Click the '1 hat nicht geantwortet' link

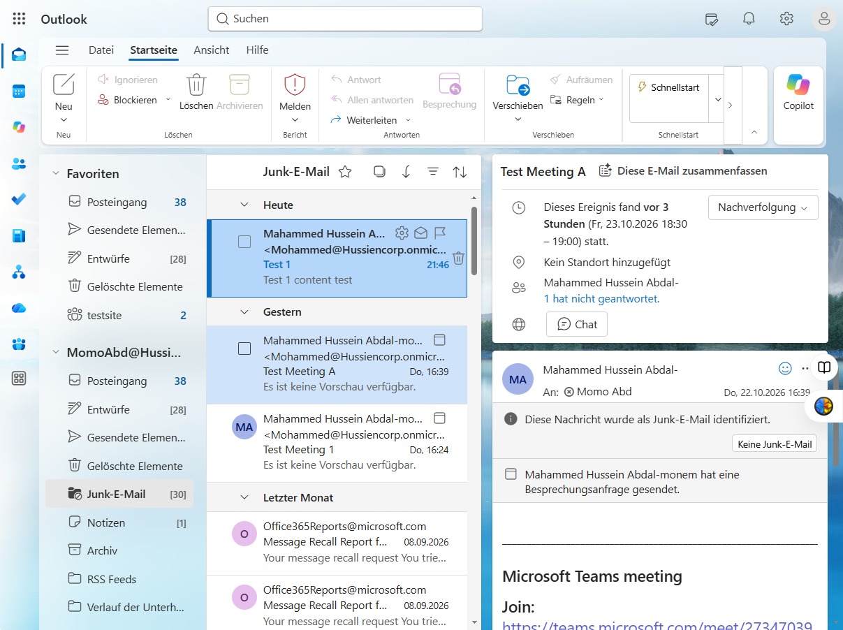click(x=601, y=299)
